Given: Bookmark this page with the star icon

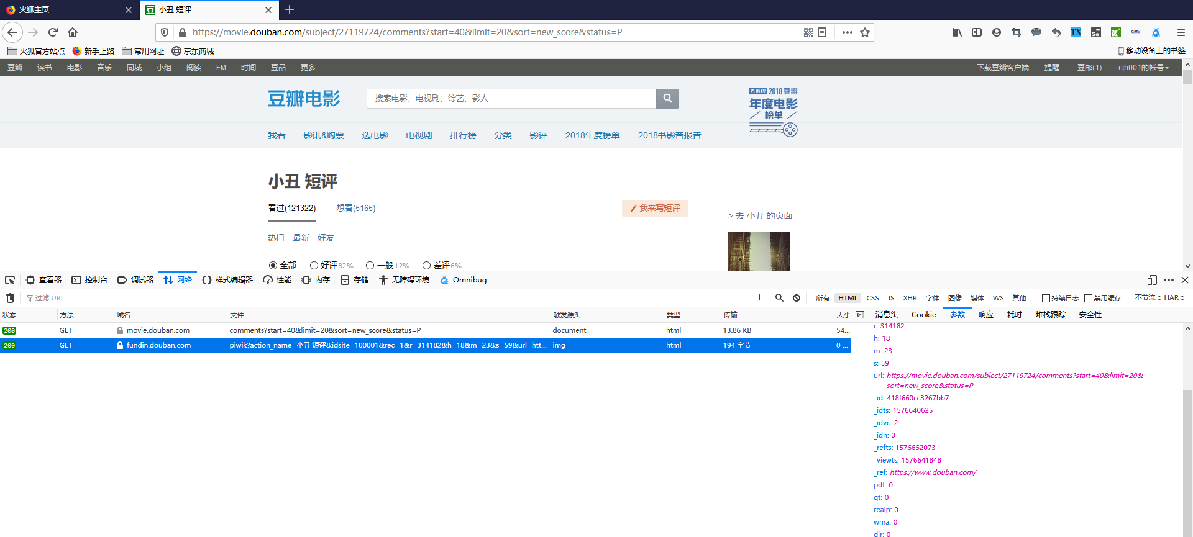Looking at the screenshot, I should pyautogui.click(x=865, y=32).
